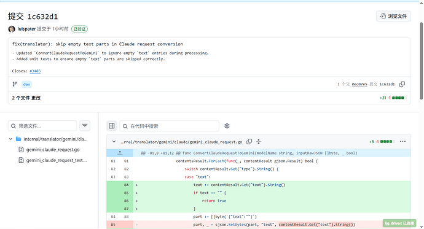Click the file icon beside gemini_claude_request_test
The height and width of the screenshot is (229, 424).
click(21, 160)
